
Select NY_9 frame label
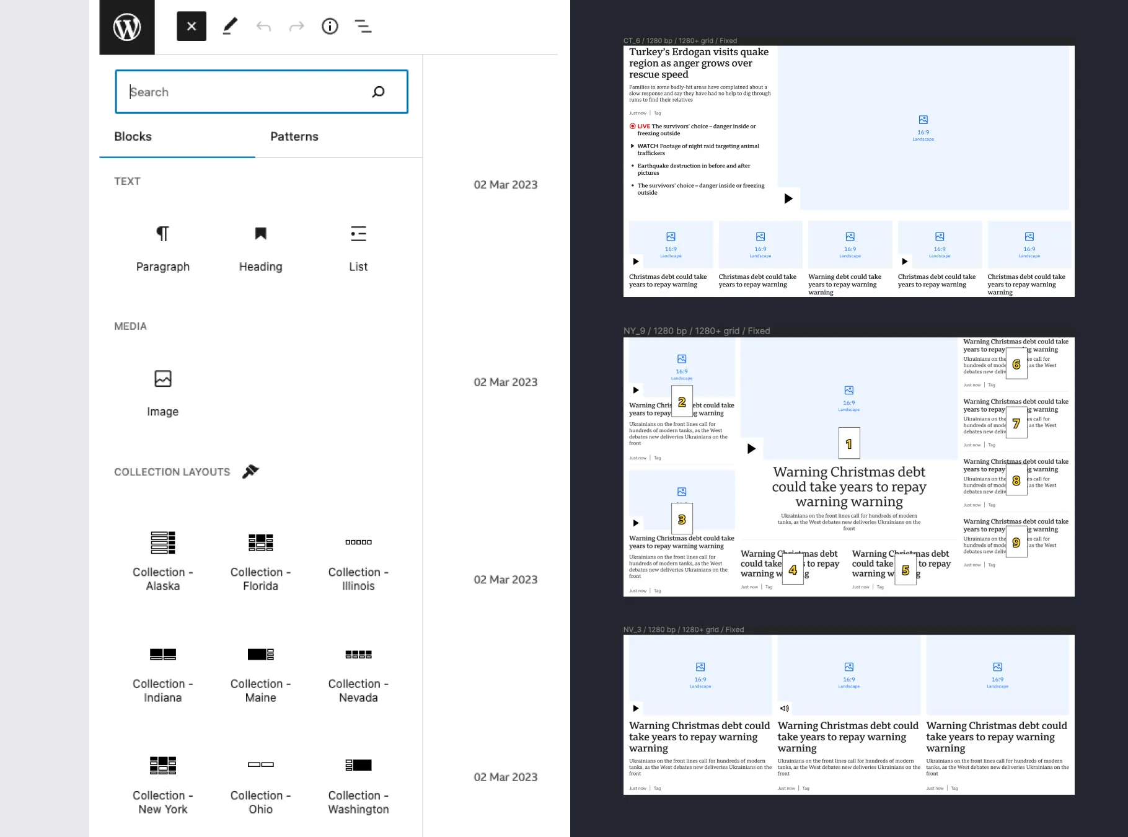point(697,330)
